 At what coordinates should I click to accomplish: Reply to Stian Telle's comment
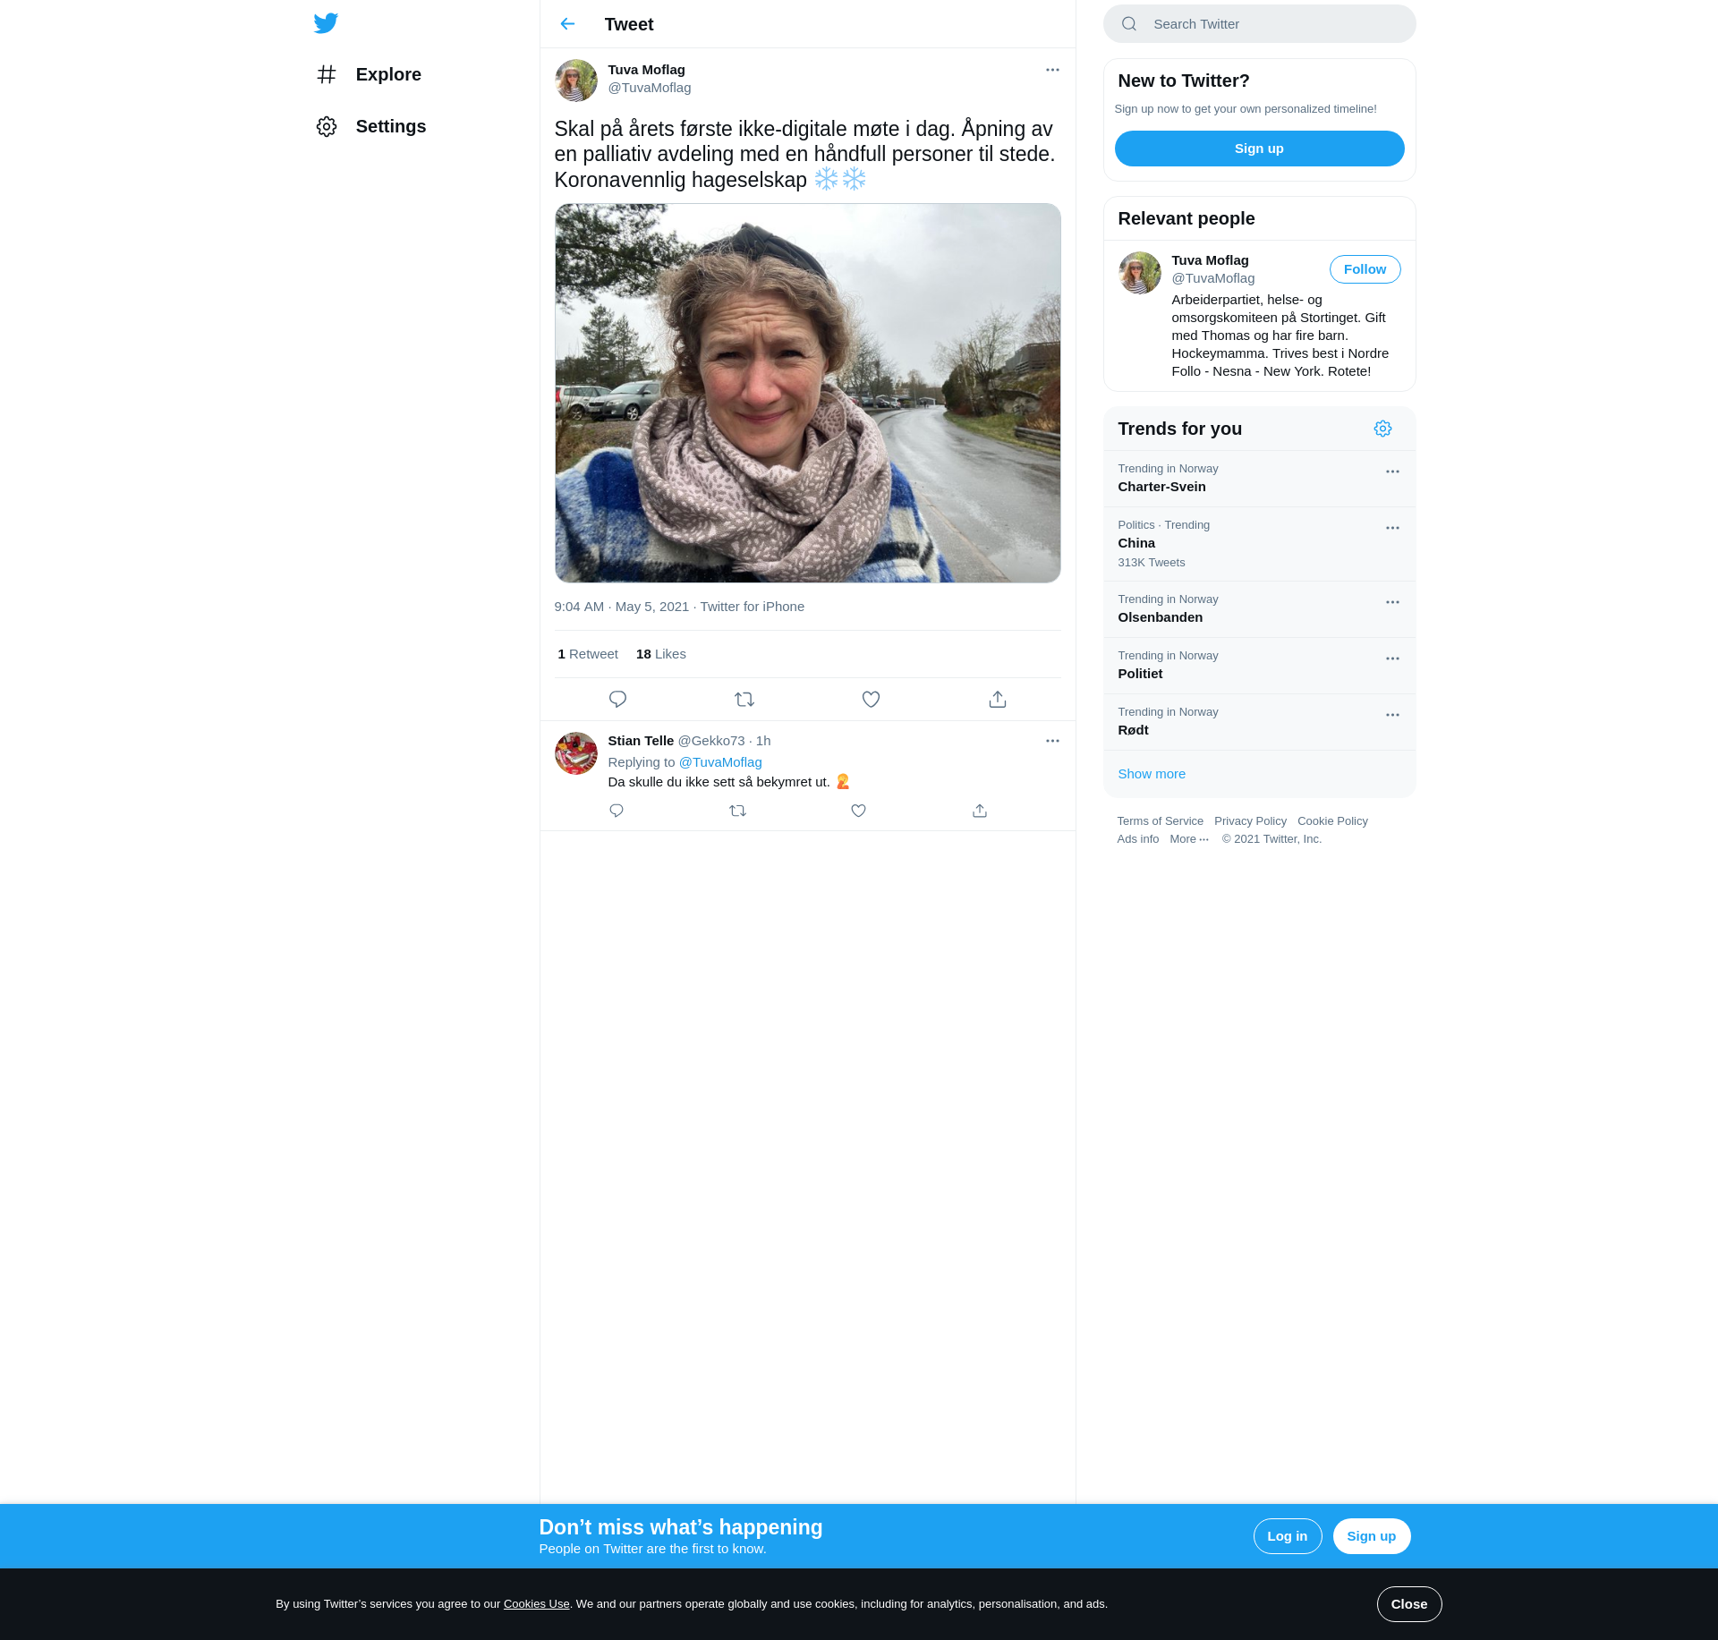click(617, 811)
